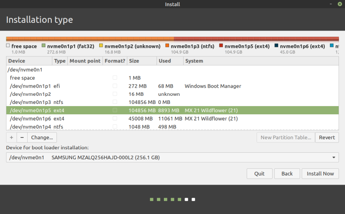Click the minus button to remove partition
The width and height of the screenshot is (345, 214).
[22, 138]
